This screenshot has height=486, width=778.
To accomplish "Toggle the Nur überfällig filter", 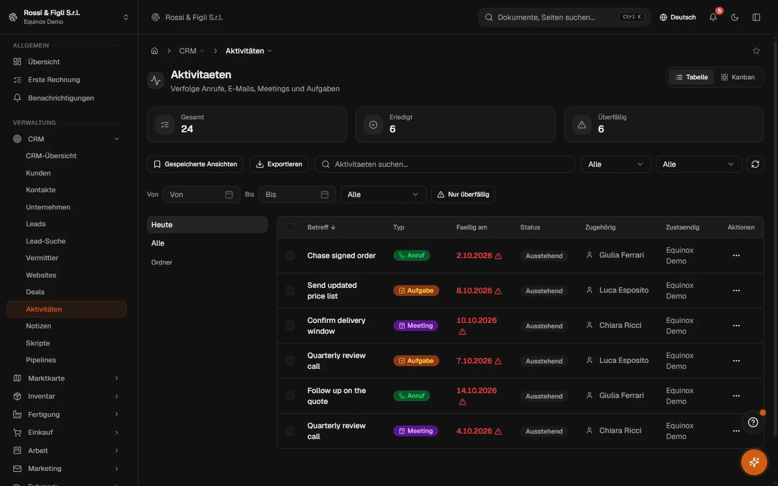I will coord(463,194).
